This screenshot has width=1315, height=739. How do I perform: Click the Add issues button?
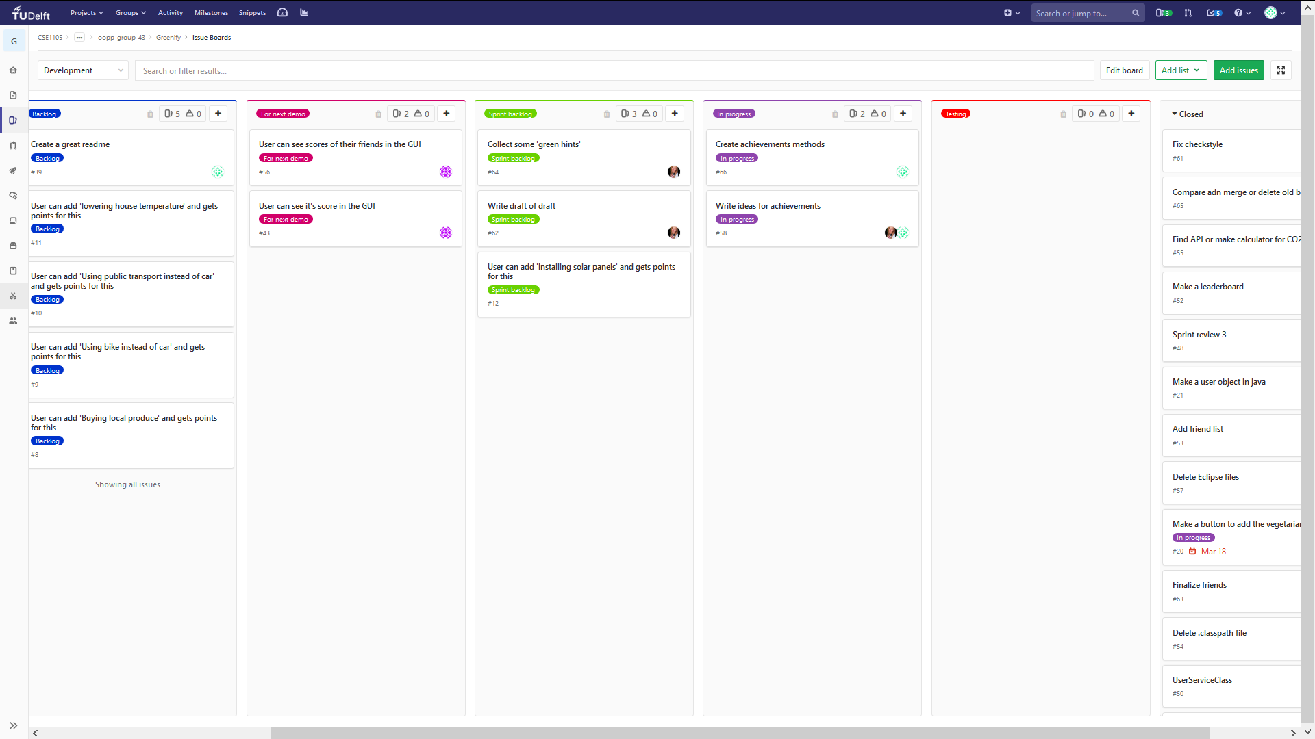pos(1238,70)
